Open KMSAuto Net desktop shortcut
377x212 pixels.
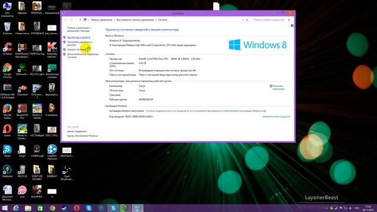(7, 91)
